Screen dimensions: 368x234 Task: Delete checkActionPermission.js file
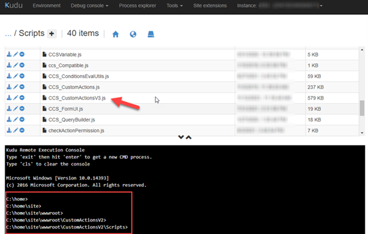tap(22, 130)
